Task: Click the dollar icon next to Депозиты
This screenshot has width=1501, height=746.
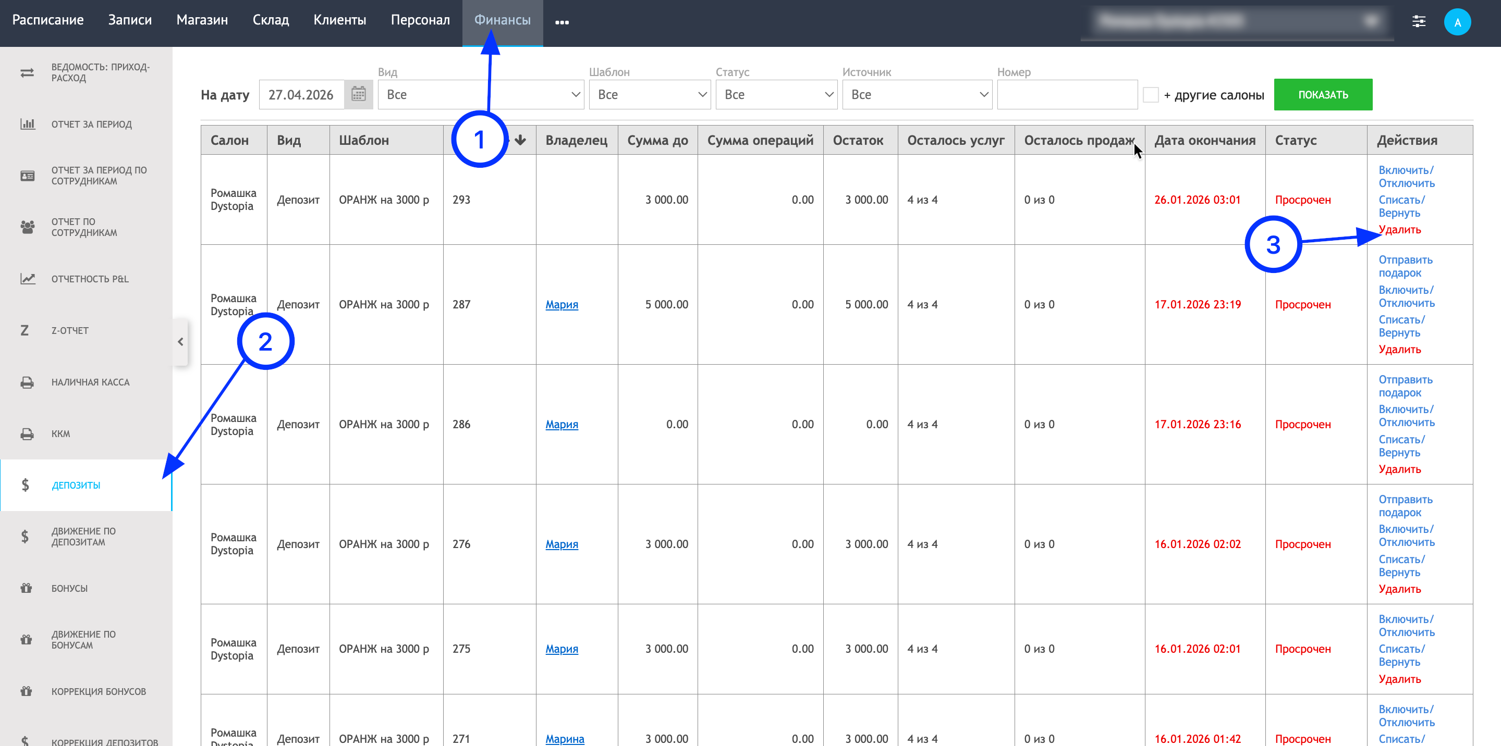Action: [25, 485]
